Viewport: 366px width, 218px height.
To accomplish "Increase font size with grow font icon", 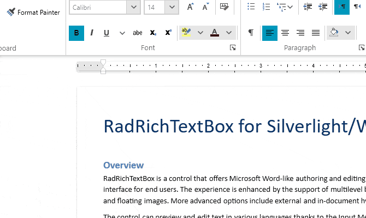I will pos(191,7).
